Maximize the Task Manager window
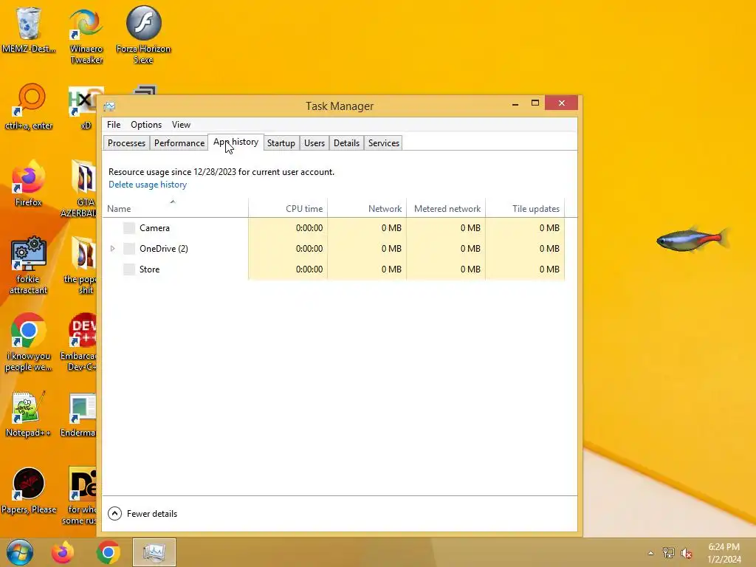This screenshot has height=567, width=756. coord(535,103)
